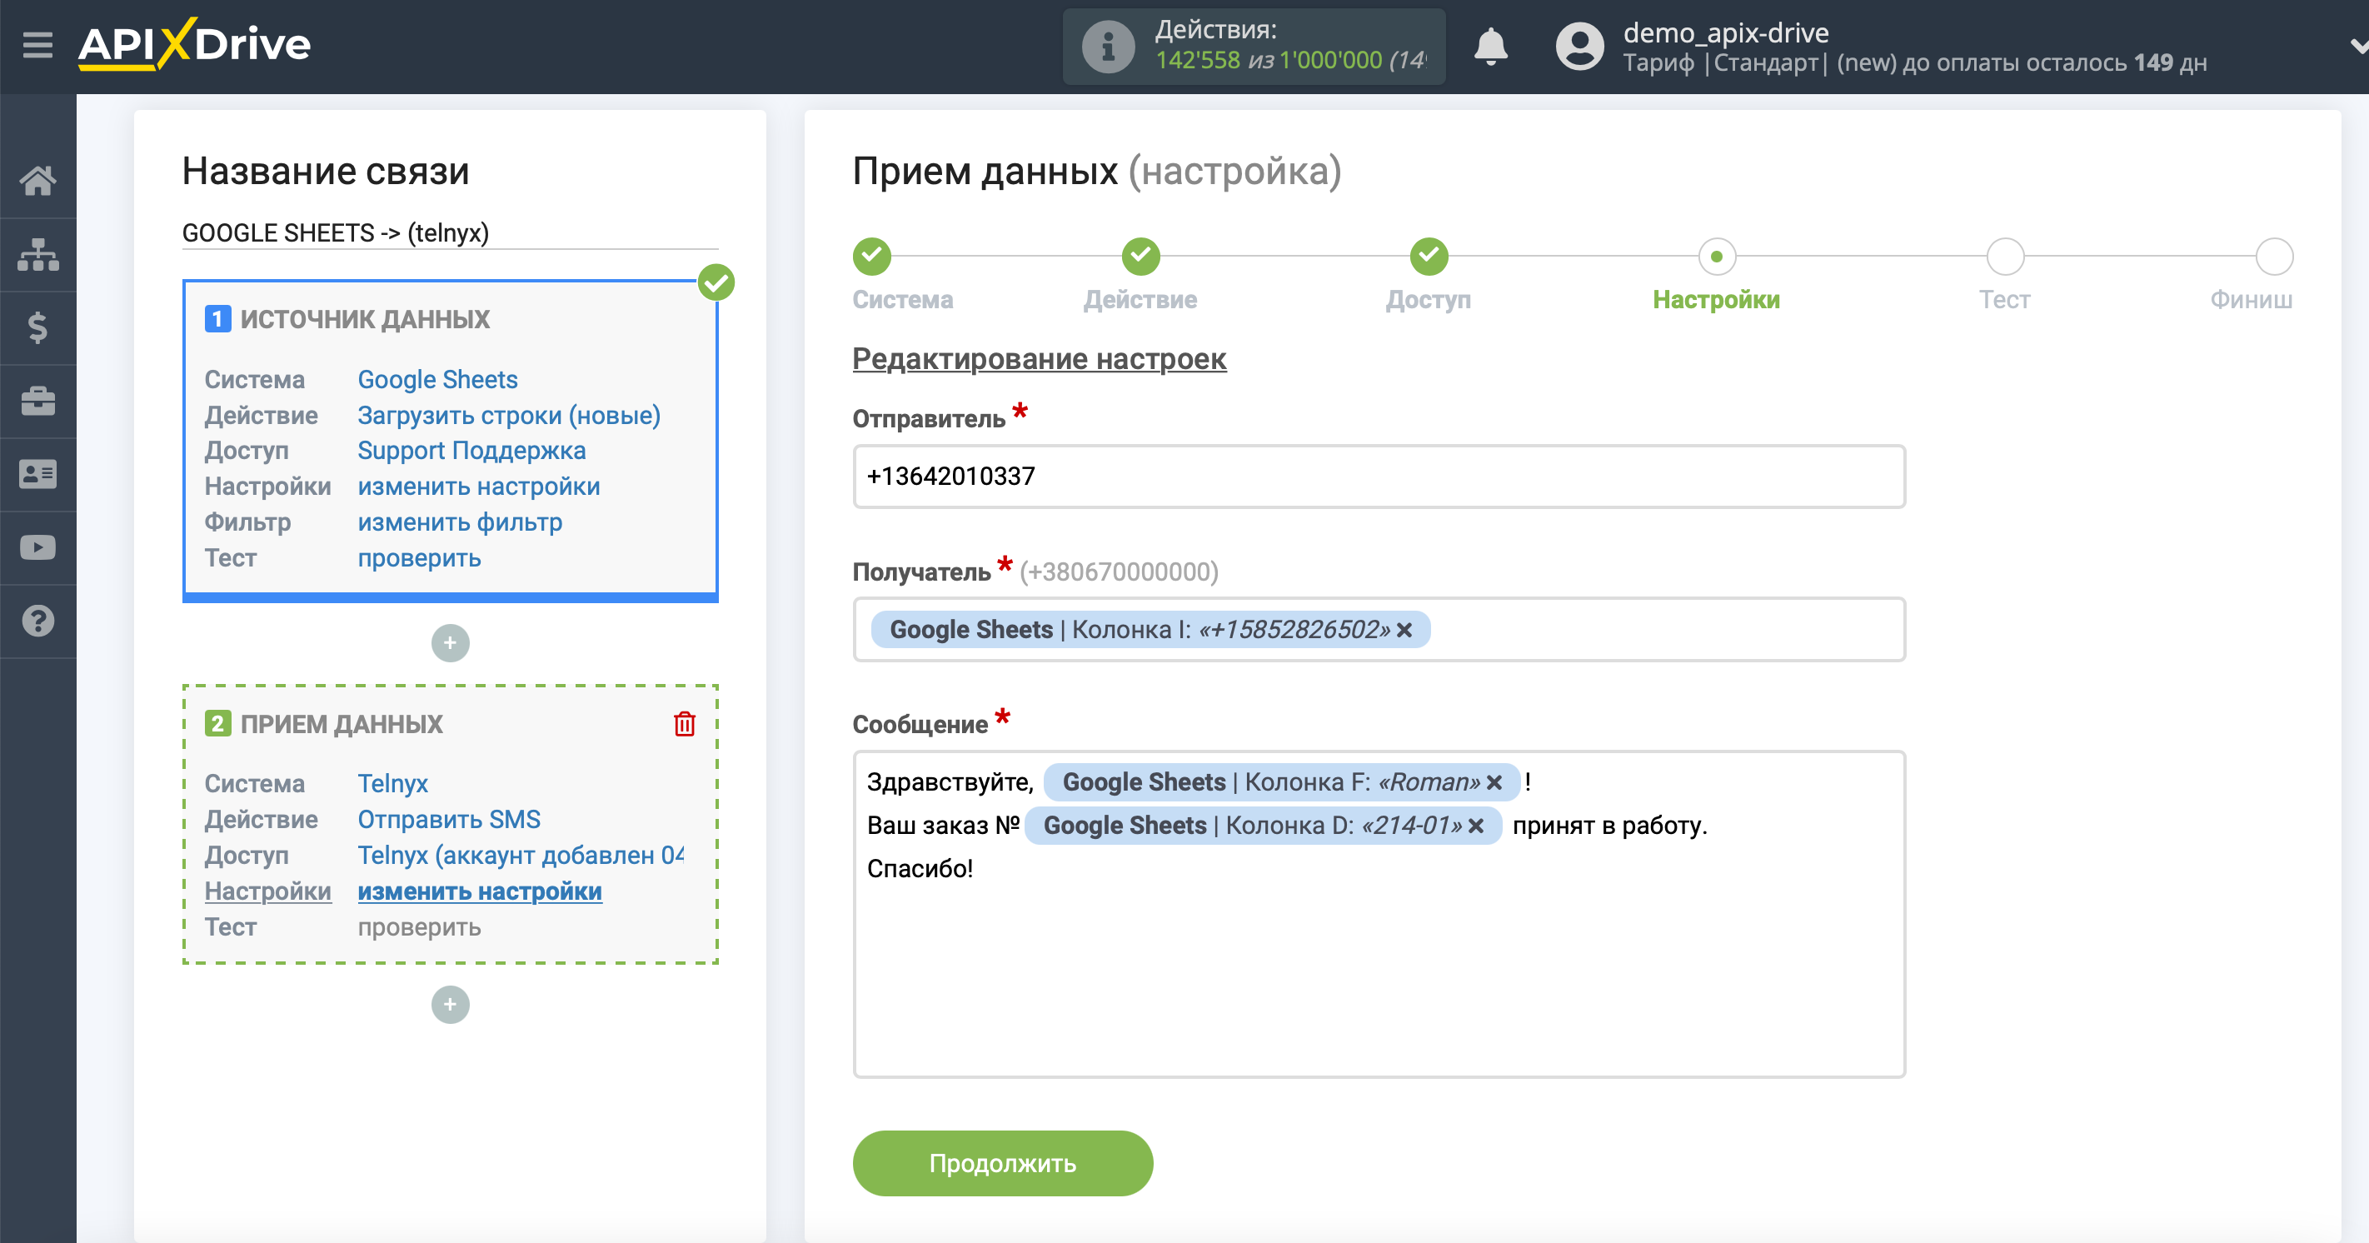Image resolution: width=2369 pixels, height=1243 pixels.
Task: Click the ApiX-Drive logo
Action: pyautogui.click(x=195, y=44)
